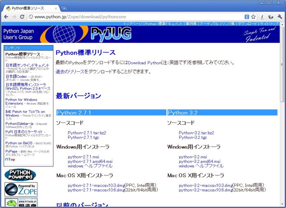Bookmark this page with the star icon

(253, 17)
